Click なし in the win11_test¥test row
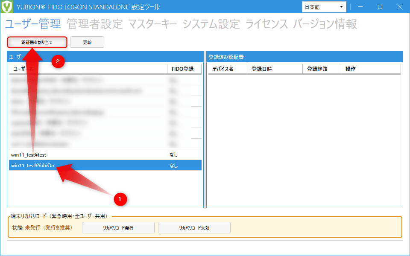 (x=173, y=154)
